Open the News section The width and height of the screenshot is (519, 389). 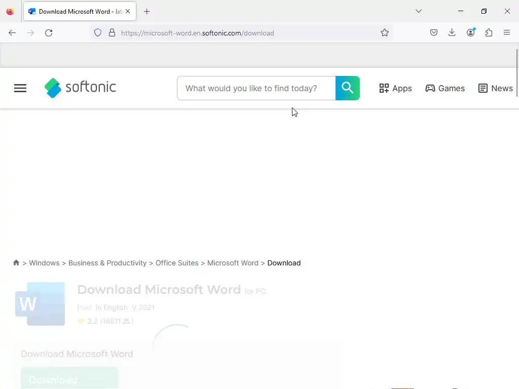click(x=496, y=88)
